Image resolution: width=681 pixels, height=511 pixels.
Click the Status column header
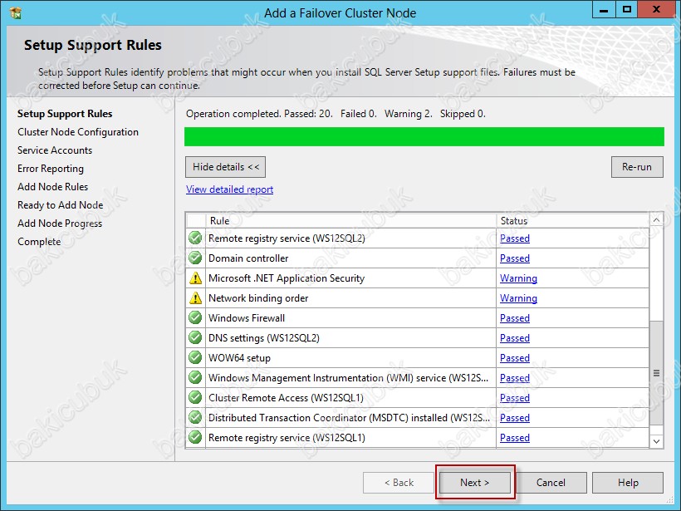[573, 221]
